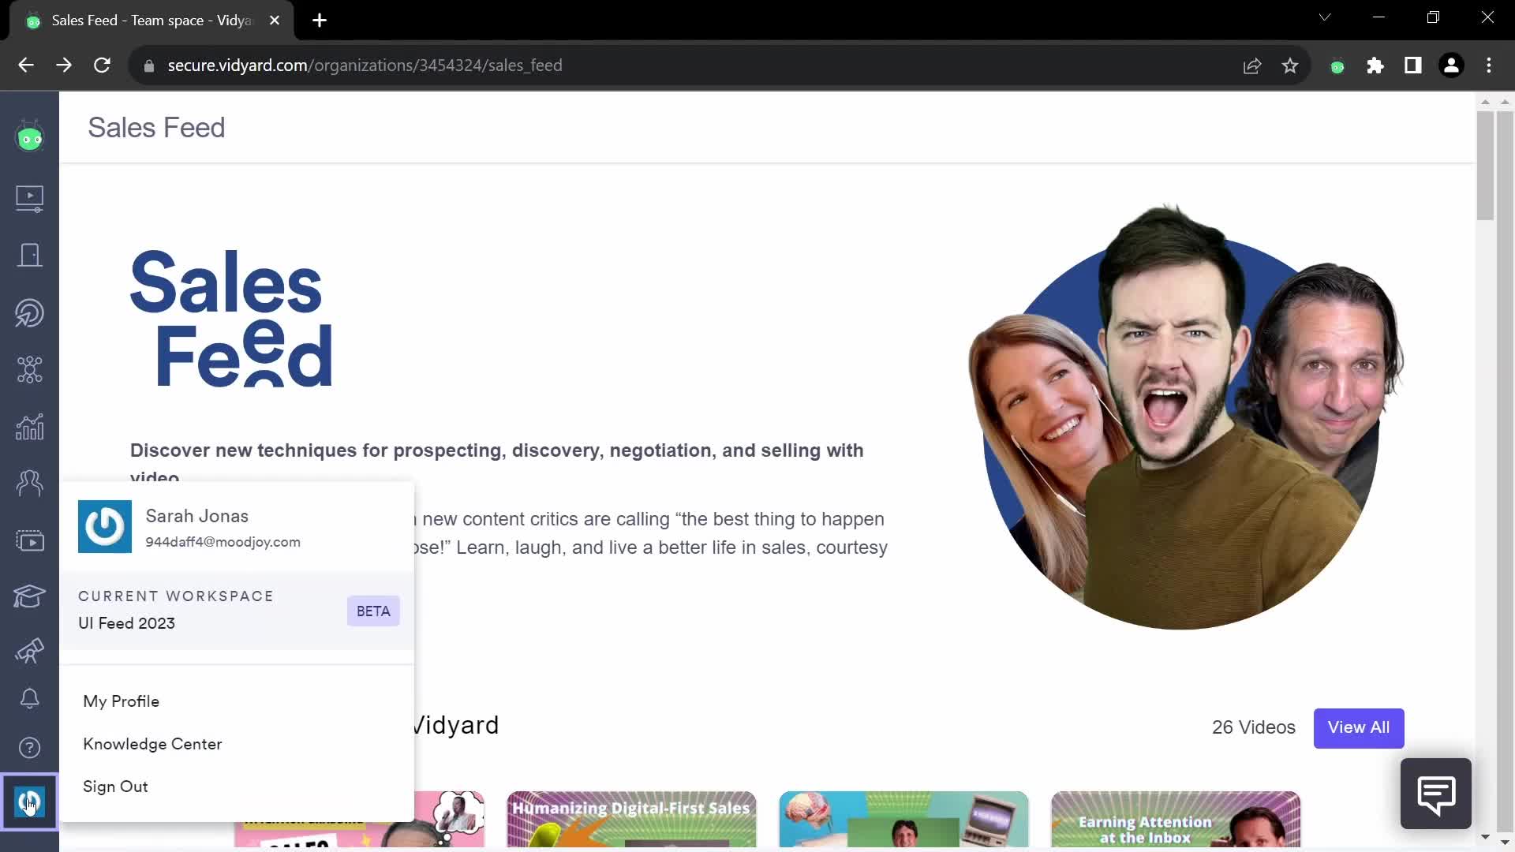Open the notifications bell icon
The width and height of the screenshot is (1515, 852).
(29, 699)
